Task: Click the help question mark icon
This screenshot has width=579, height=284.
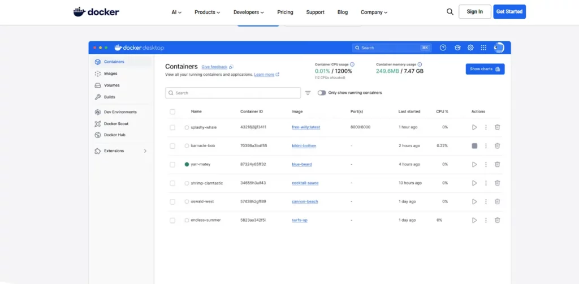Action: point(443,48)
